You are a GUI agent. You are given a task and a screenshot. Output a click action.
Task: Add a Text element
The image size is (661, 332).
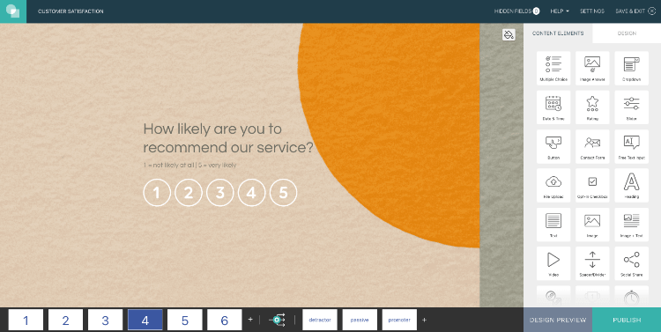(x=553, y=225)
